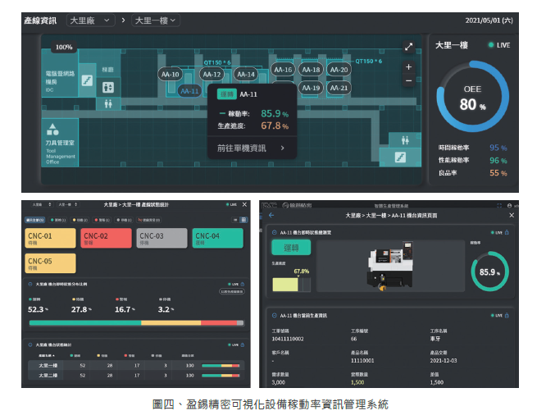Switch to list view in statistics window
The width and height of the screenshot is (546, 420).
[x=235, y=220]
